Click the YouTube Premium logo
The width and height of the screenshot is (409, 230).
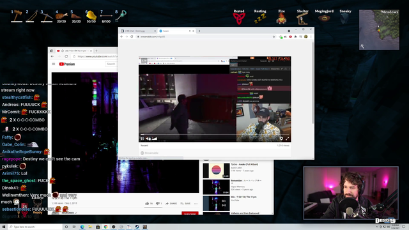(x=67, y=64)
